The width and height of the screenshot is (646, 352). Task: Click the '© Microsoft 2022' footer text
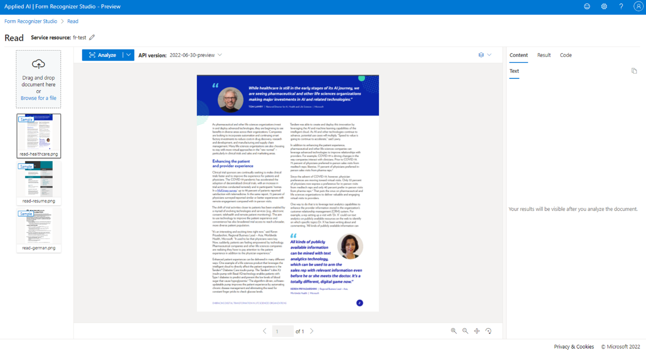pos(621,347)
